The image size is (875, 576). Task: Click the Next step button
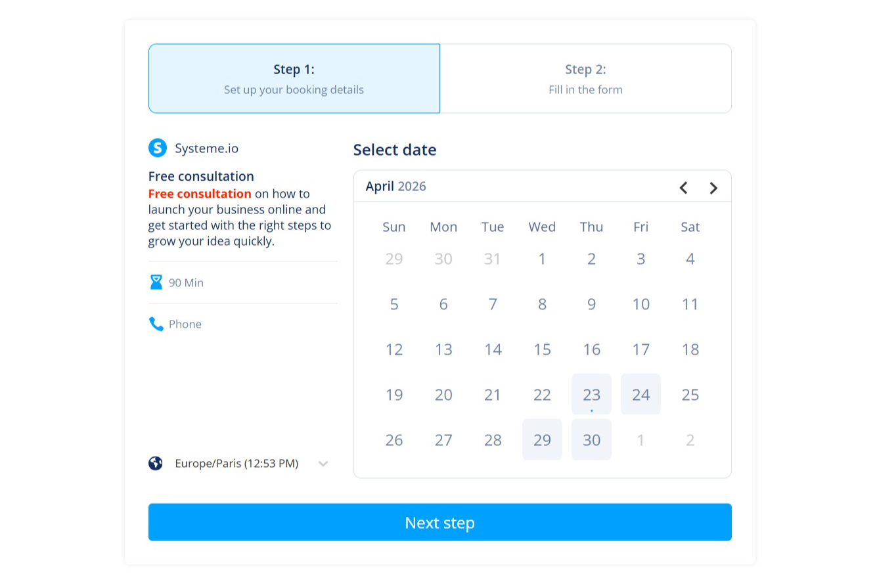coord(439,522)
